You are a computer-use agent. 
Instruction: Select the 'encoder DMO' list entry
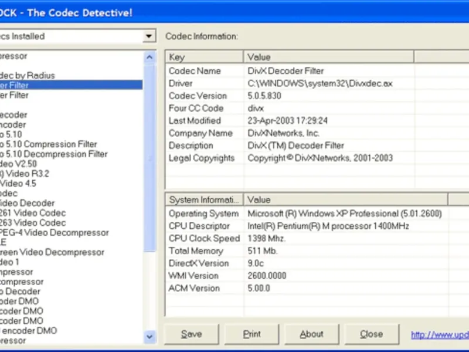[x=29, y=331]
